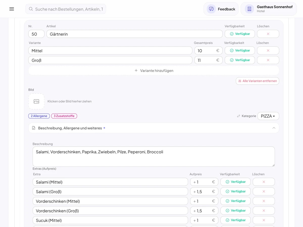Image resolution: width=303 pixels, height=227 pixels.
Task: Toggle availability of the Mittel variant
Action: tap(240, 50)
